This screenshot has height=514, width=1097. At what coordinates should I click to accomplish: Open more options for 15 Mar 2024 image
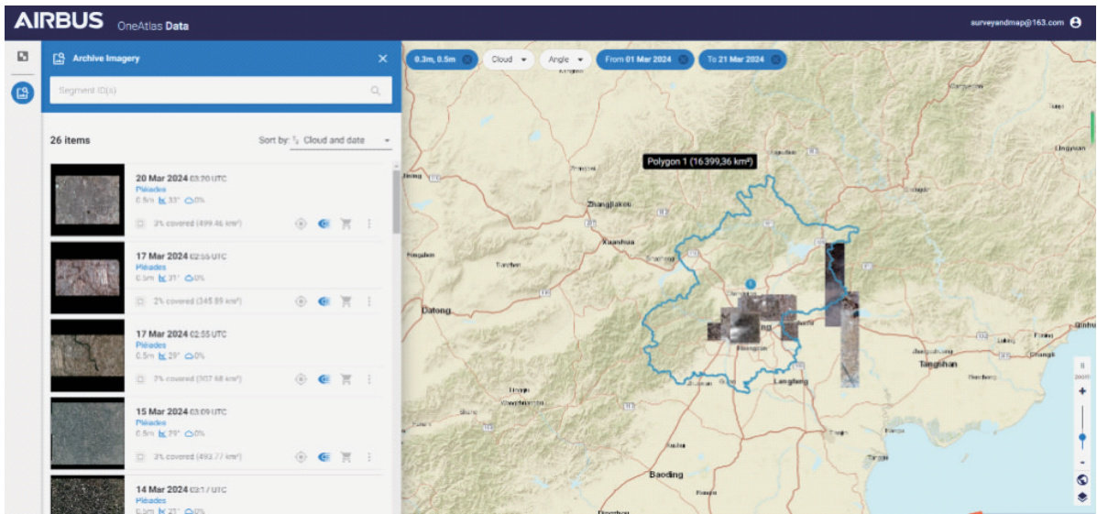point(369,456)
